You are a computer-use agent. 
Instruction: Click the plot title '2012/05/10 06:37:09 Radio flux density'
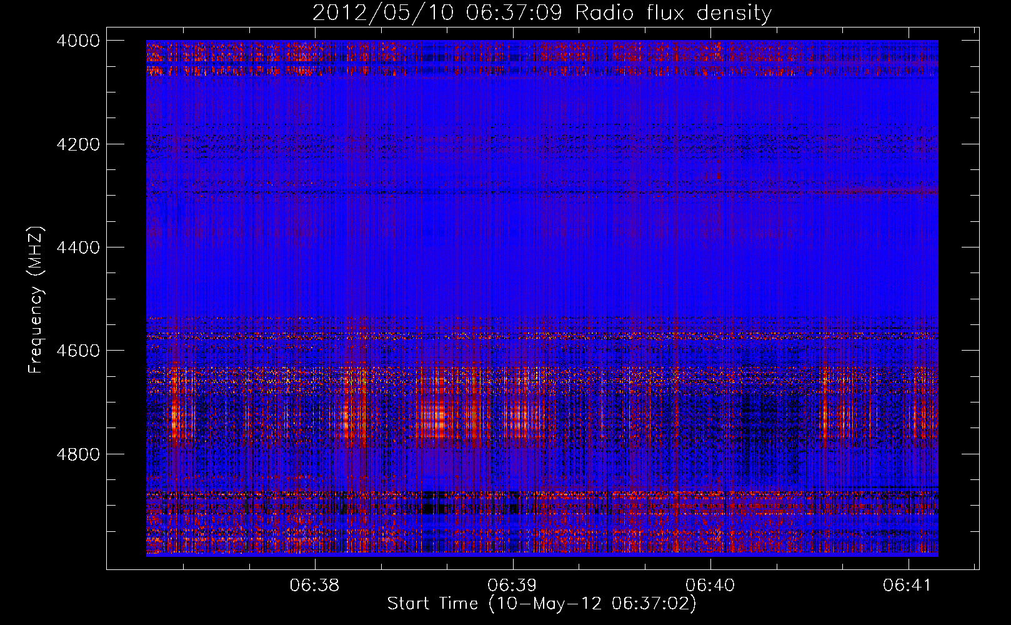[542, 12]
